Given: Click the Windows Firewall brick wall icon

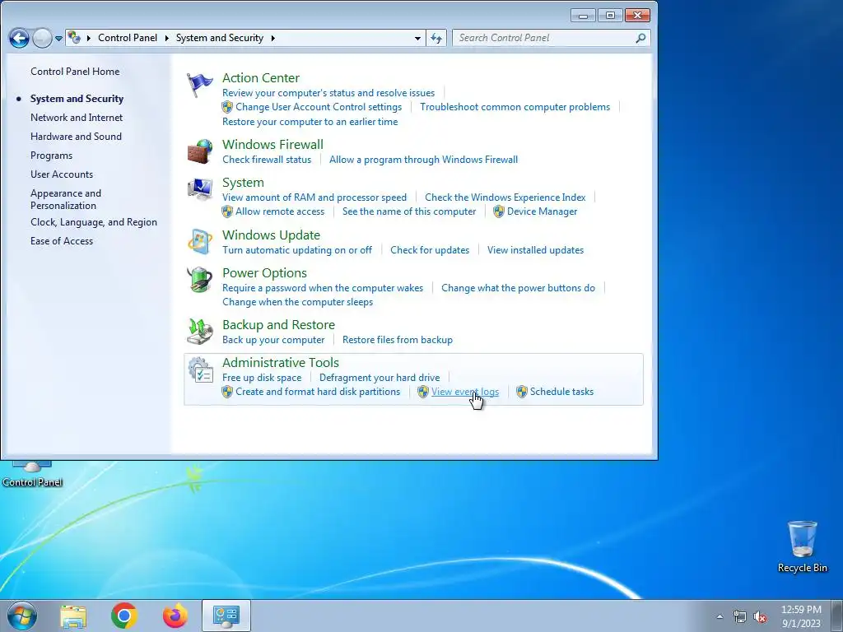Looking at the screenshot, I should click(200, 151).
